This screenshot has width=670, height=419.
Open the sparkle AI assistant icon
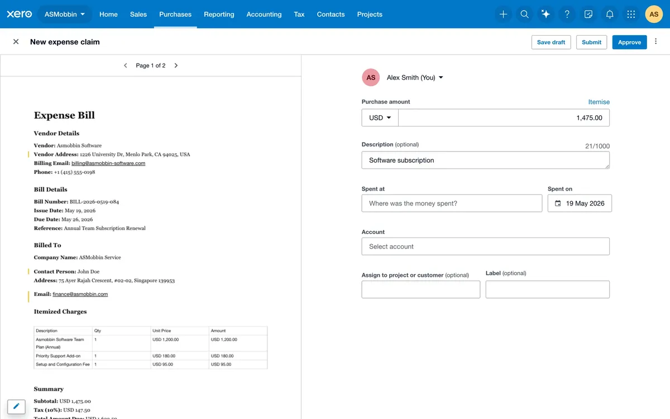pyautogui.click(x=545, y=14)
